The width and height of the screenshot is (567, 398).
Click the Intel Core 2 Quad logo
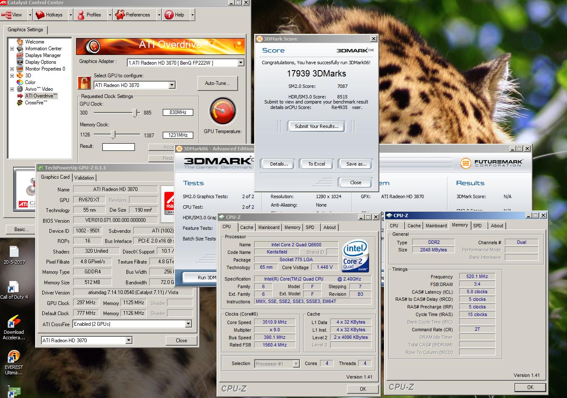pyautogui.click(x=355, y=256)
